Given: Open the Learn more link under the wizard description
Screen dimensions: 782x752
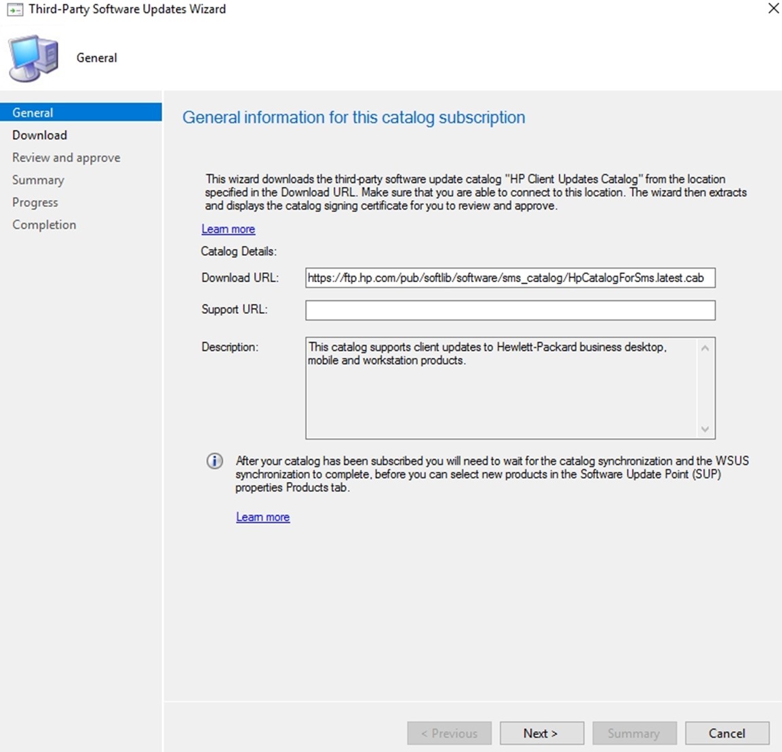Looking at the screenshot, I should pyautogui.click(x=229, y=229).
